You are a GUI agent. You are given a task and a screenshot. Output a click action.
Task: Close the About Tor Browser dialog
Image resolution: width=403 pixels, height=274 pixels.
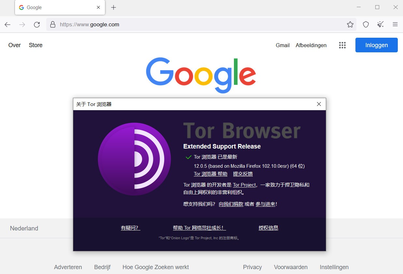pyautogui.click(x=319, y=104)
